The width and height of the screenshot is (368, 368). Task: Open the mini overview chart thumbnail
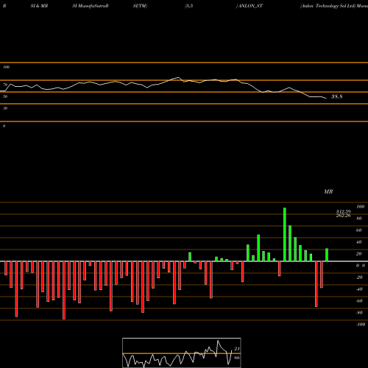(x=182, y=353)
